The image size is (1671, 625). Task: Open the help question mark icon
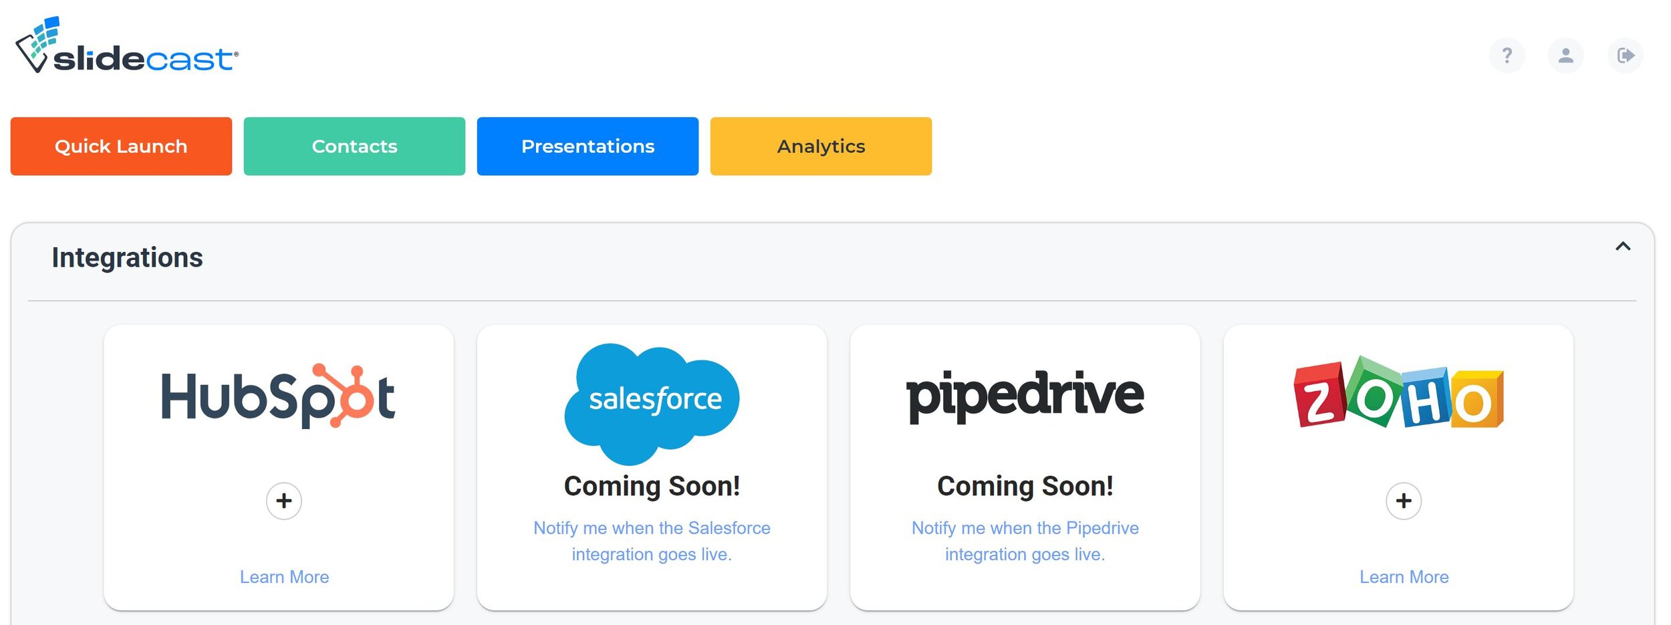coord(1507,55)
